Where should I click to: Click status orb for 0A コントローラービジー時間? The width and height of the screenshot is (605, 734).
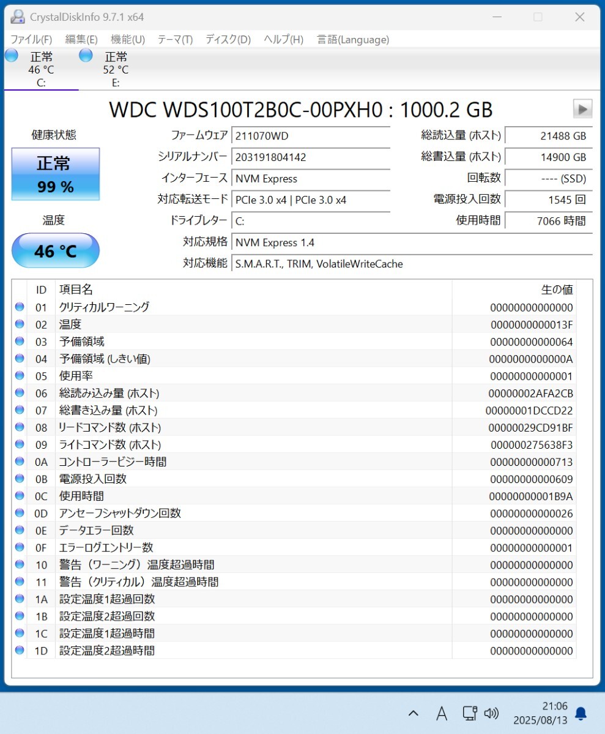pyautogui.click(x=20, y=461)
